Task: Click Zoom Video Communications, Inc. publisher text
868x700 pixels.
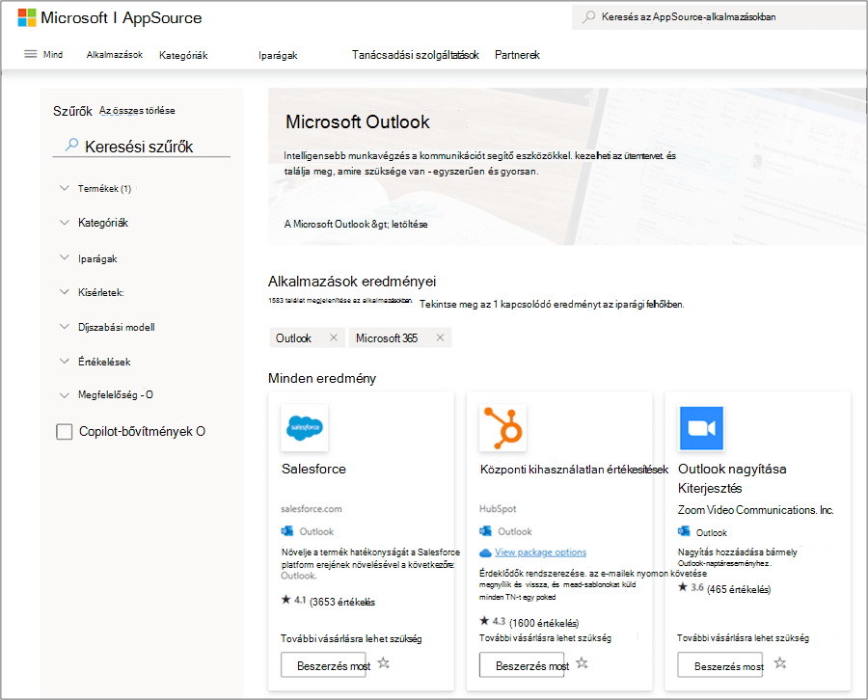Action: point(755,510)
